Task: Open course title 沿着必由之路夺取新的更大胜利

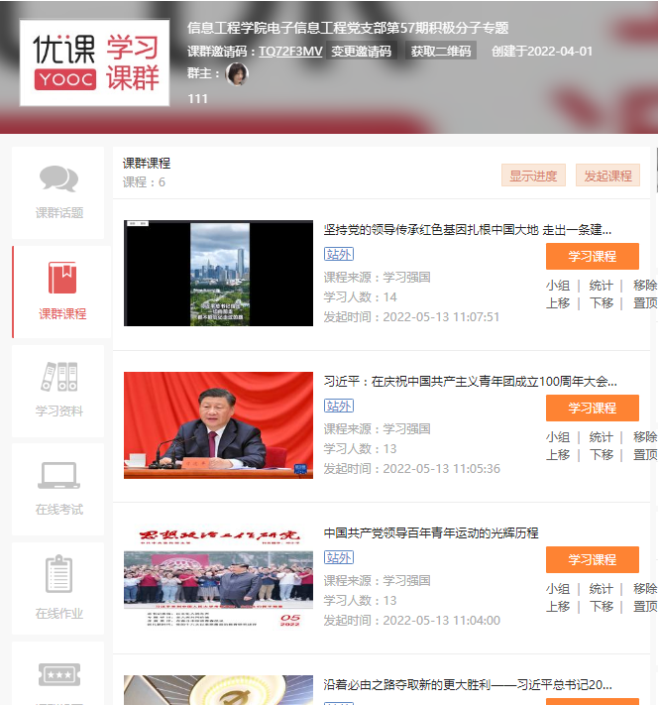Action: pos(468,684)
